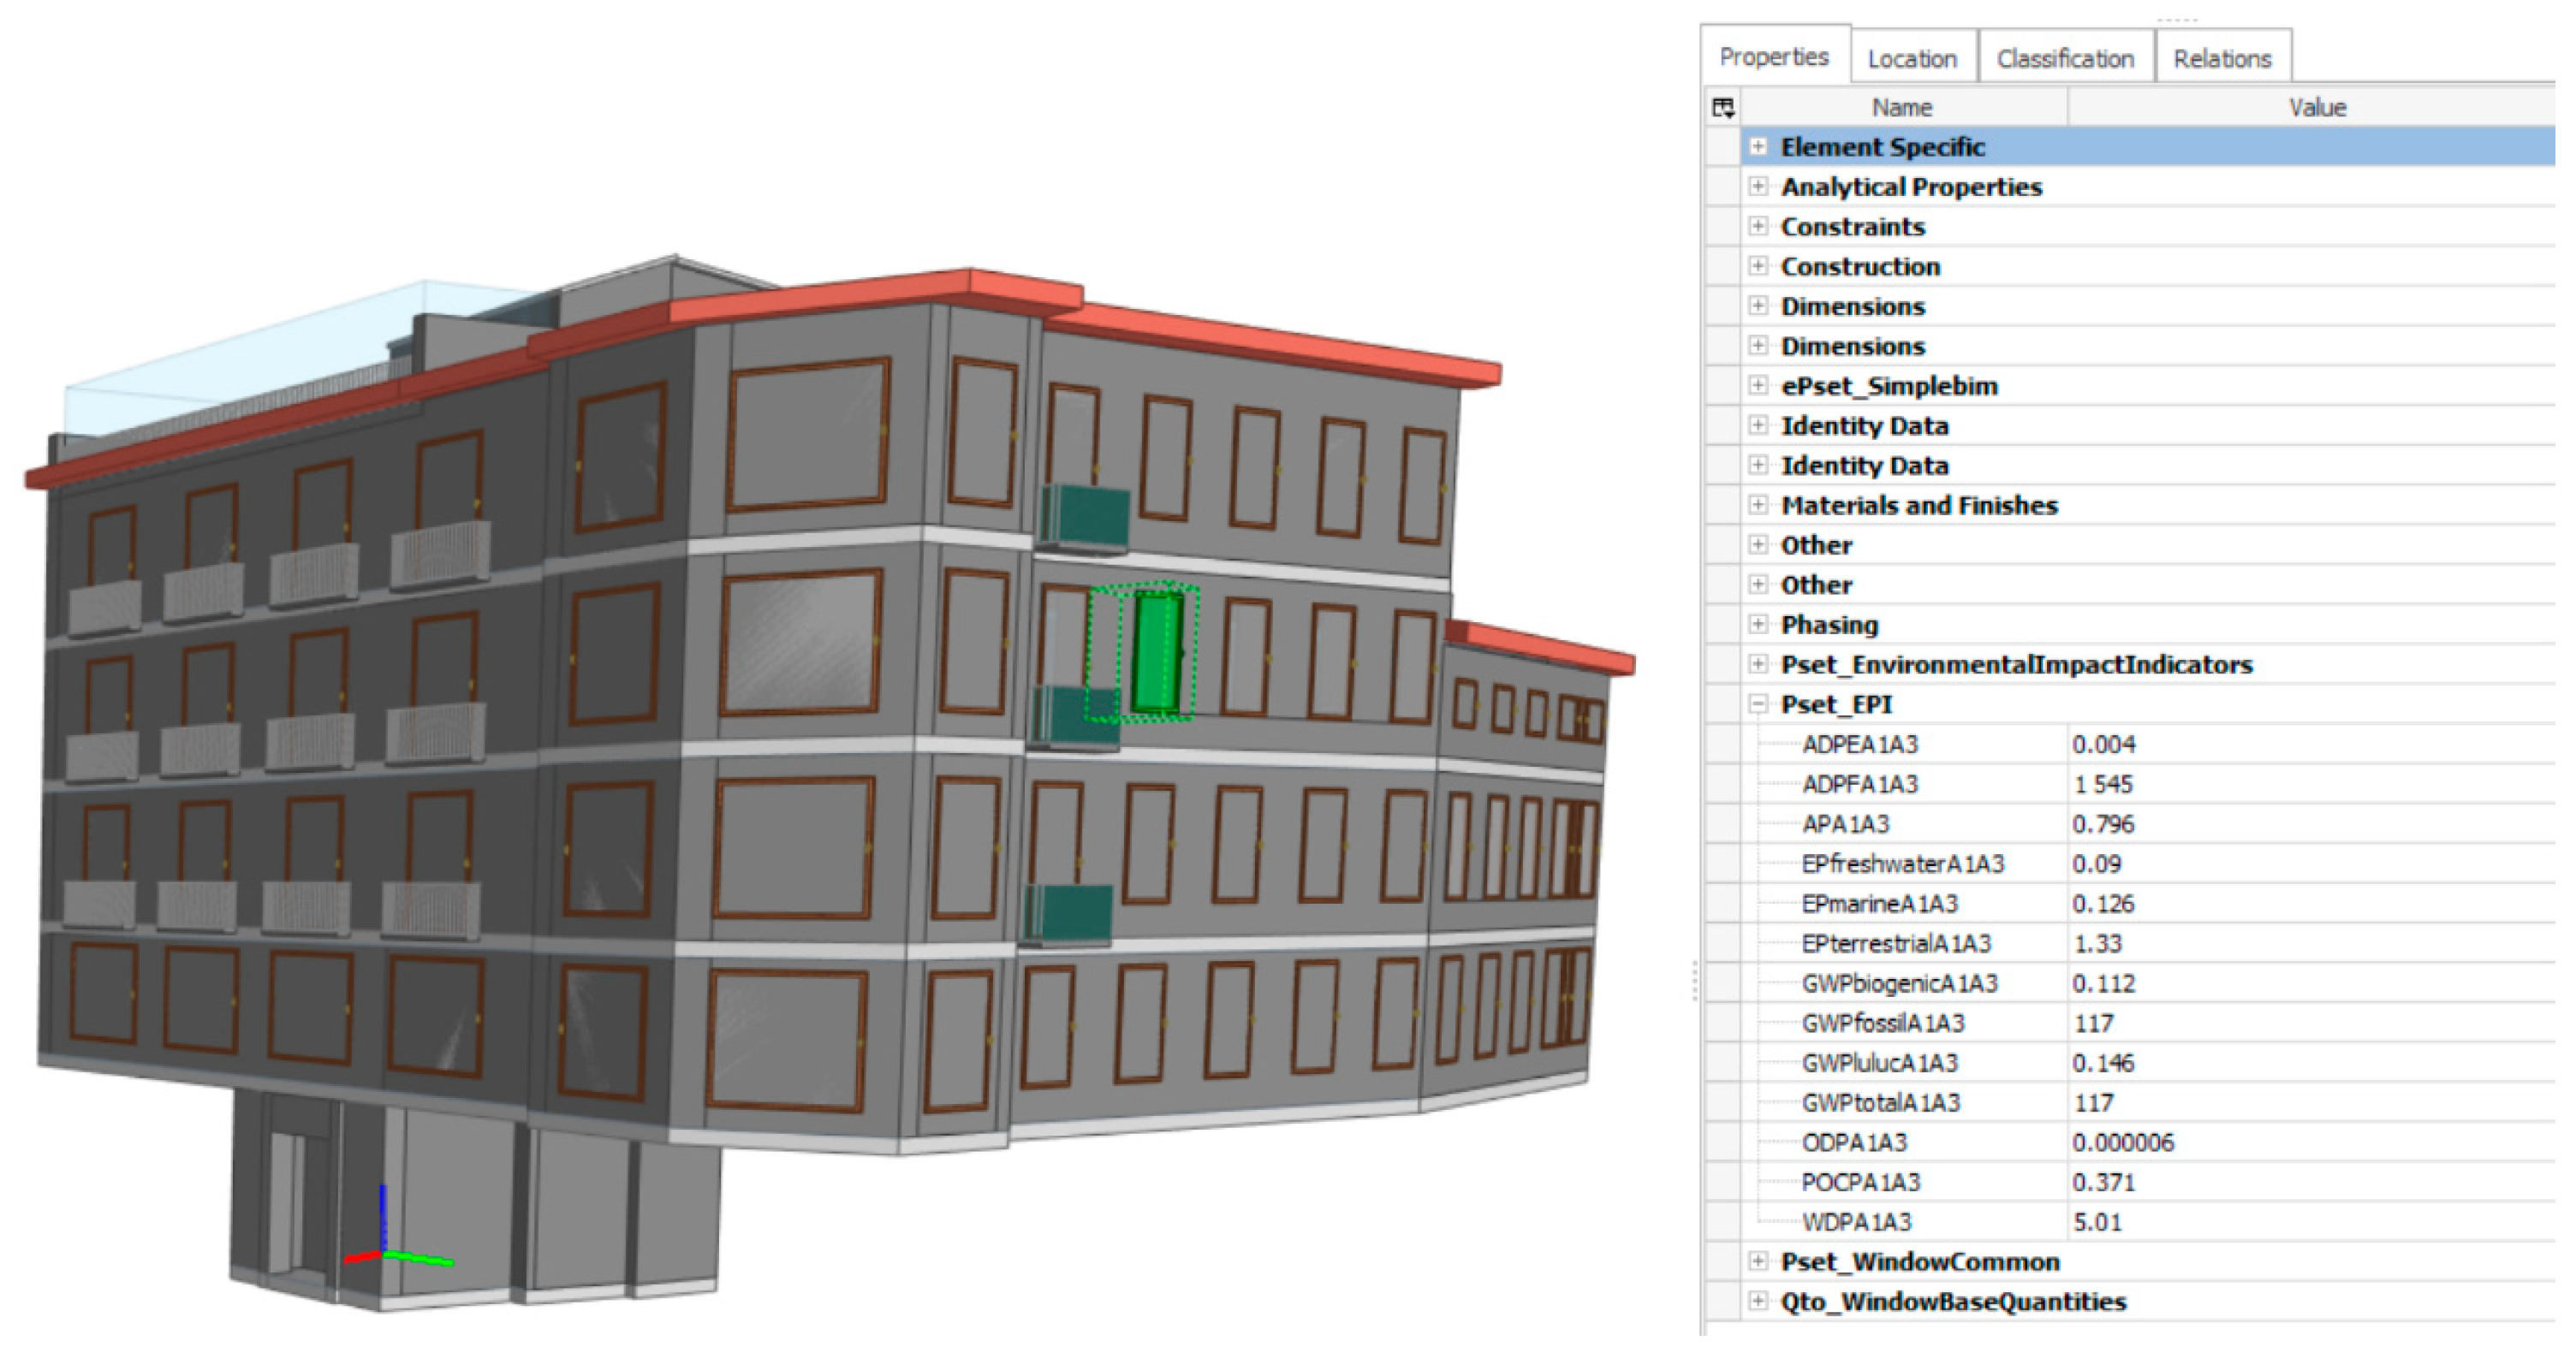Expand the Phasing property group

[1757, 624]
